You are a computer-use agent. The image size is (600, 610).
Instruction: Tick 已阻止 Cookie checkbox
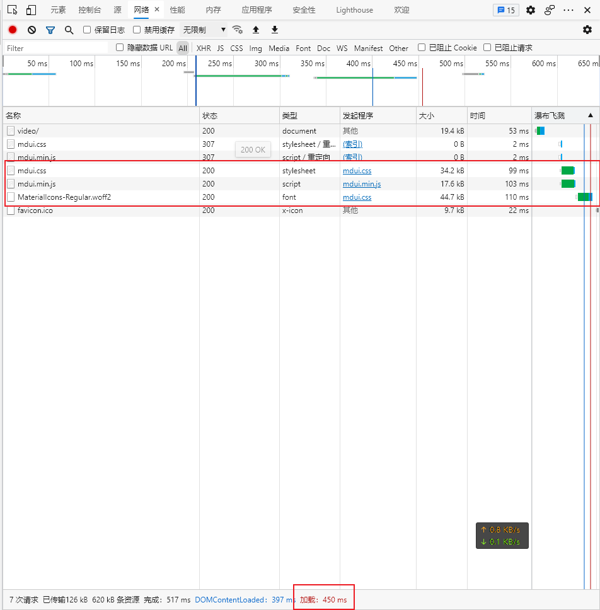pos(422,47)
